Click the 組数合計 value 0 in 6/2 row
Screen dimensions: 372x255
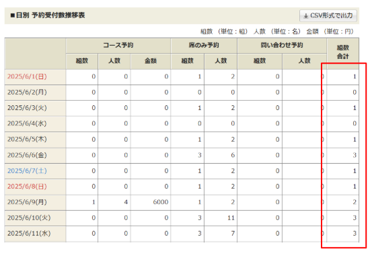(x=355, y=92)
